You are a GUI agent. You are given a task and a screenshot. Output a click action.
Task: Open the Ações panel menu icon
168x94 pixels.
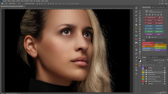167,40
